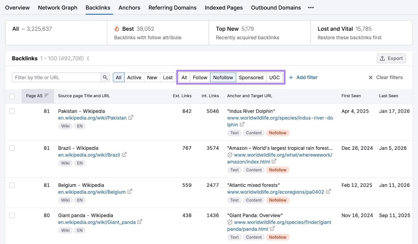Toggle the select-all checkbox in the table header
418x244 pixels.
[x=12, y=96]
